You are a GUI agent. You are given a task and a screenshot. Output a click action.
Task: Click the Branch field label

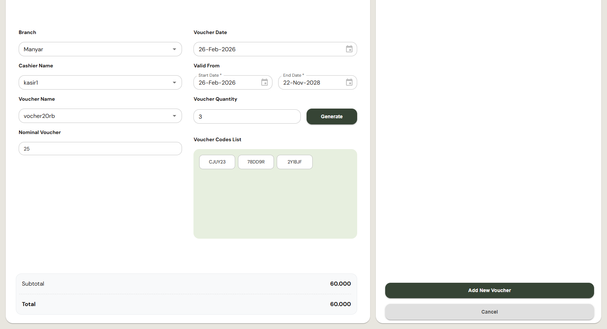click(x=27, y=32)
